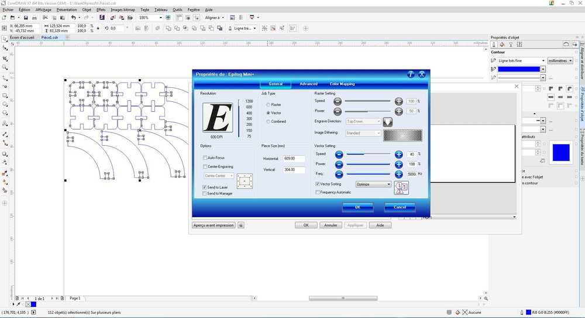The width and height of the screenshot is (585, 318).
Task: Select the Polygon tool
Action: coord(5,113)
